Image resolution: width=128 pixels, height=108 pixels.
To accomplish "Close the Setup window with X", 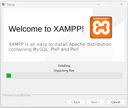I will pos(121,4).
